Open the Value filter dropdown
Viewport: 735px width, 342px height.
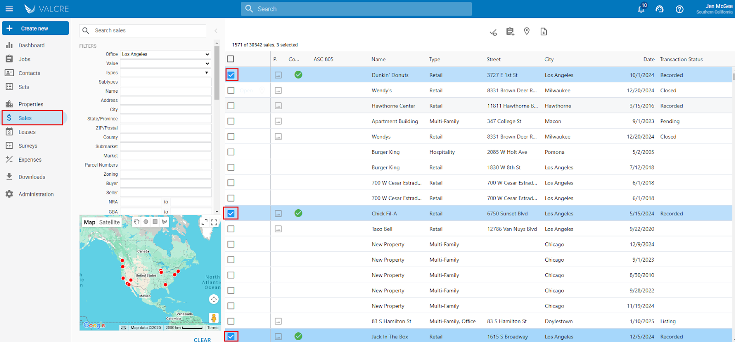165,63
